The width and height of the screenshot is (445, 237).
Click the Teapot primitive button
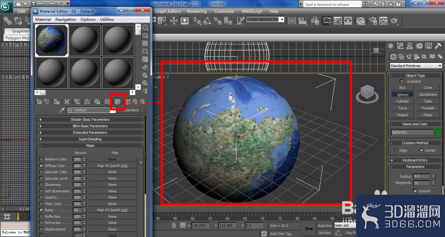coord(402,115)
